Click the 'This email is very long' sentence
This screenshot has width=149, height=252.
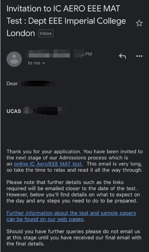click(x=75, y=167)
